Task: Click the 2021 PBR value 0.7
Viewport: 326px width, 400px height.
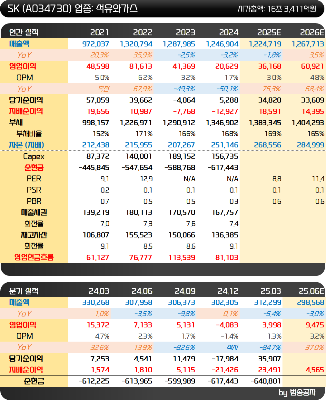Action: coord(105,201)
